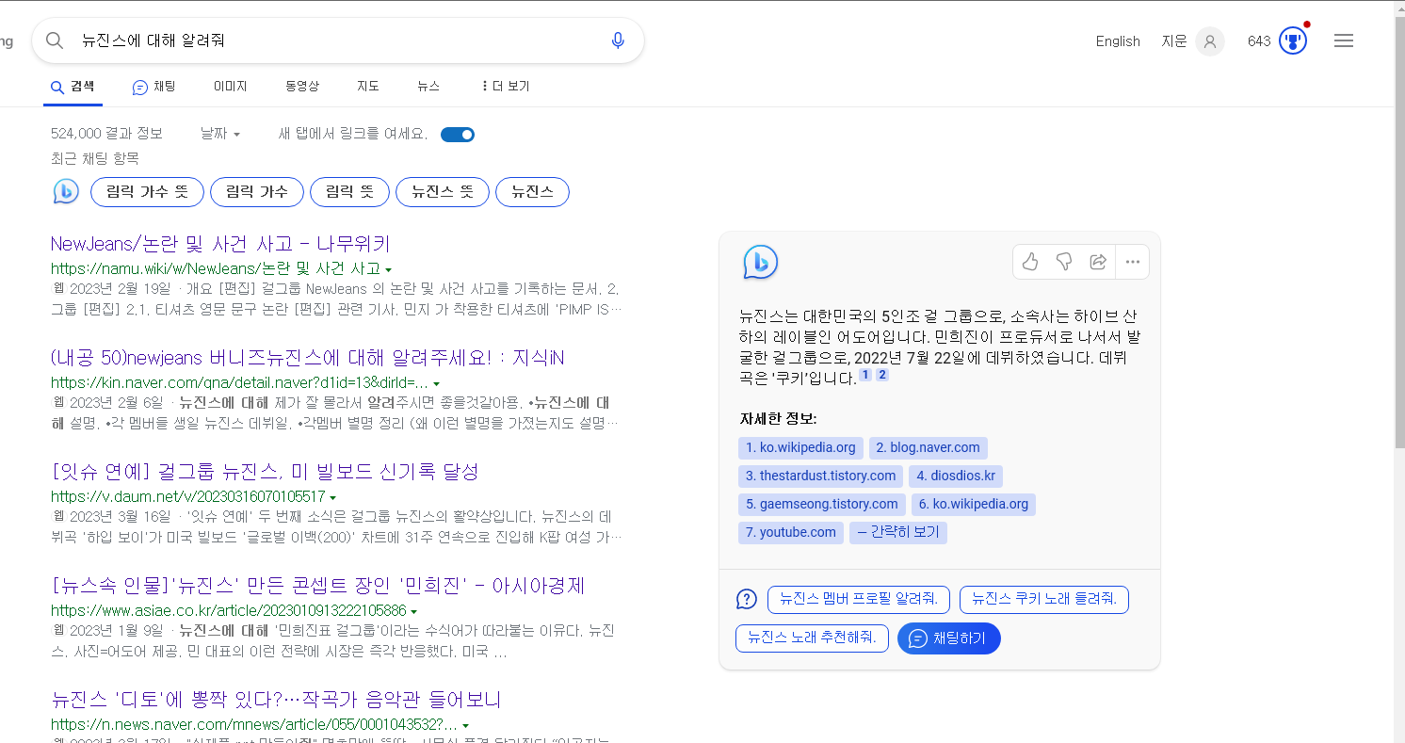Image resolution: width=1405 pixels, height=743 pixels.
Task: Click the question mark icon near suggestions
Action: (x=747, y=599)
